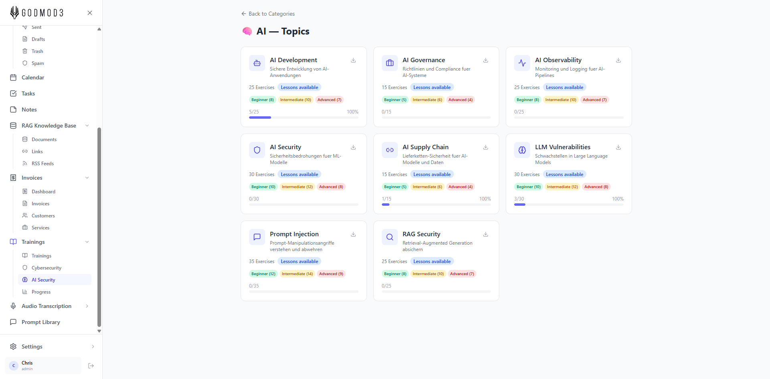The image size is (770, 379).
Task: Close the sidebar with the X icon
Action: 90,13
